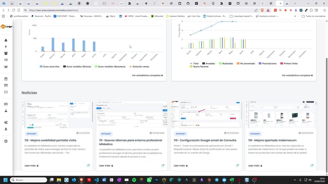Open the envelope messages sidebar icon
The image size is (328, 184).
(6, 92)
